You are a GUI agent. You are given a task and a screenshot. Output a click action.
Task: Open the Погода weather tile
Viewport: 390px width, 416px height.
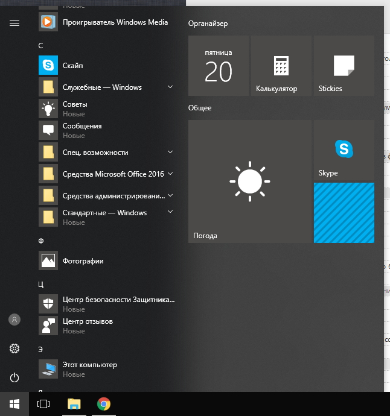point(250,181)
